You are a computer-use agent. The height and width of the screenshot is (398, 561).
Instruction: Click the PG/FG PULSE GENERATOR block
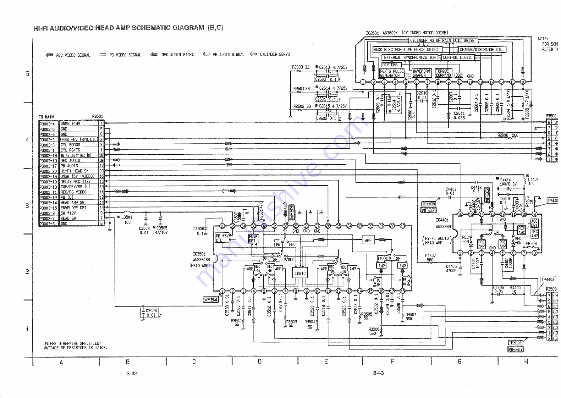point(392,73)
